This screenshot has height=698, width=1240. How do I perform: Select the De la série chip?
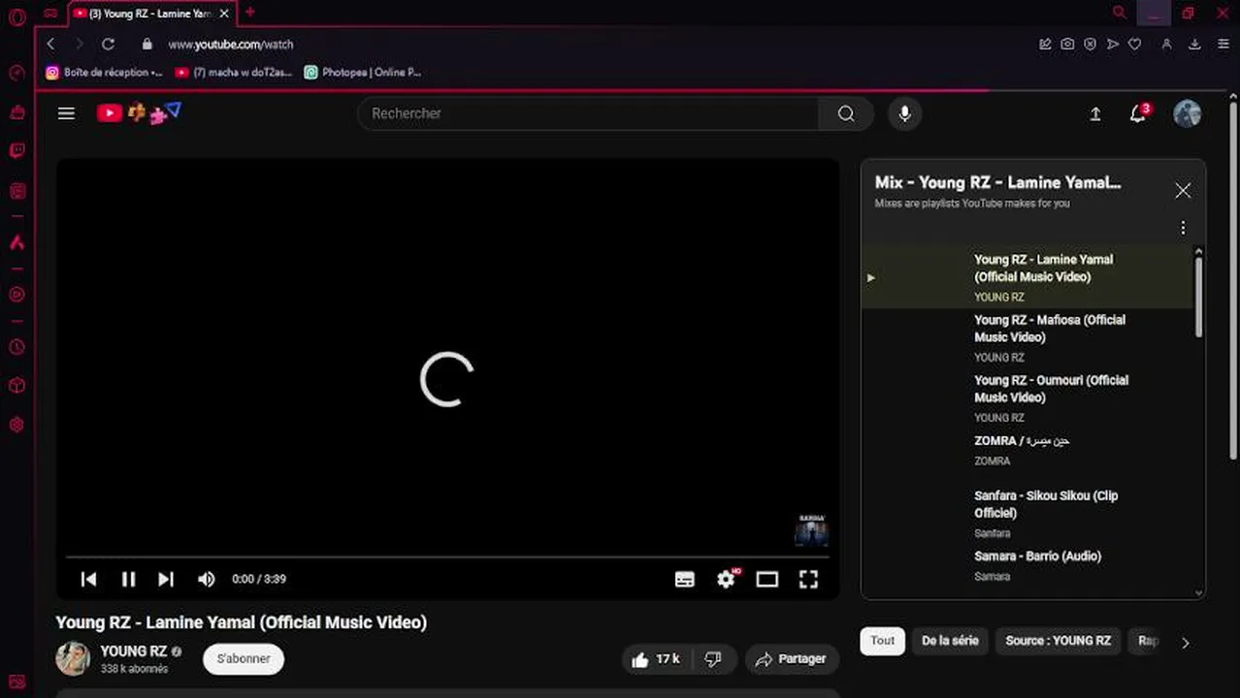950,641
